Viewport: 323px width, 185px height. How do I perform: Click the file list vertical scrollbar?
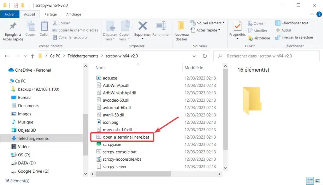pyautogui.click(x=225, y=110)
